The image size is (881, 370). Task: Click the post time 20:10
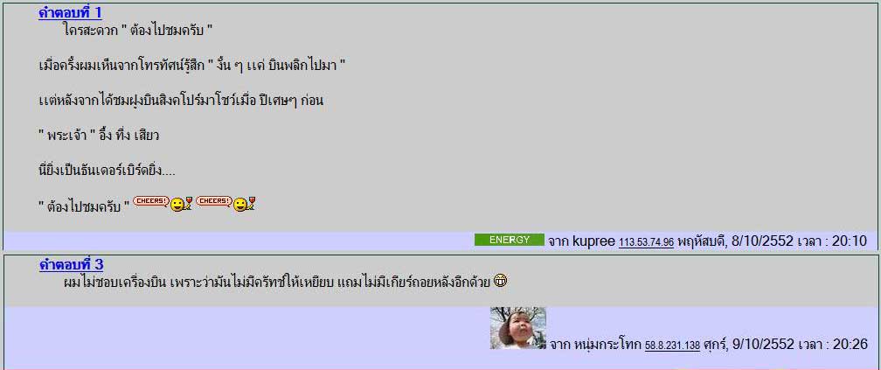click(x=850, y=241)
